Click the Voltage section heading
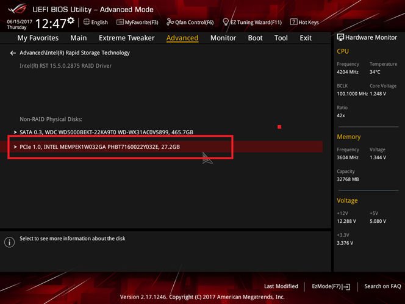 click(x=347, y=201)
